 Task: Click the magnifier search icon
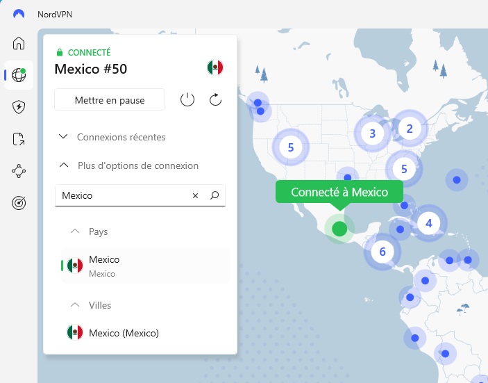point(214,195)
